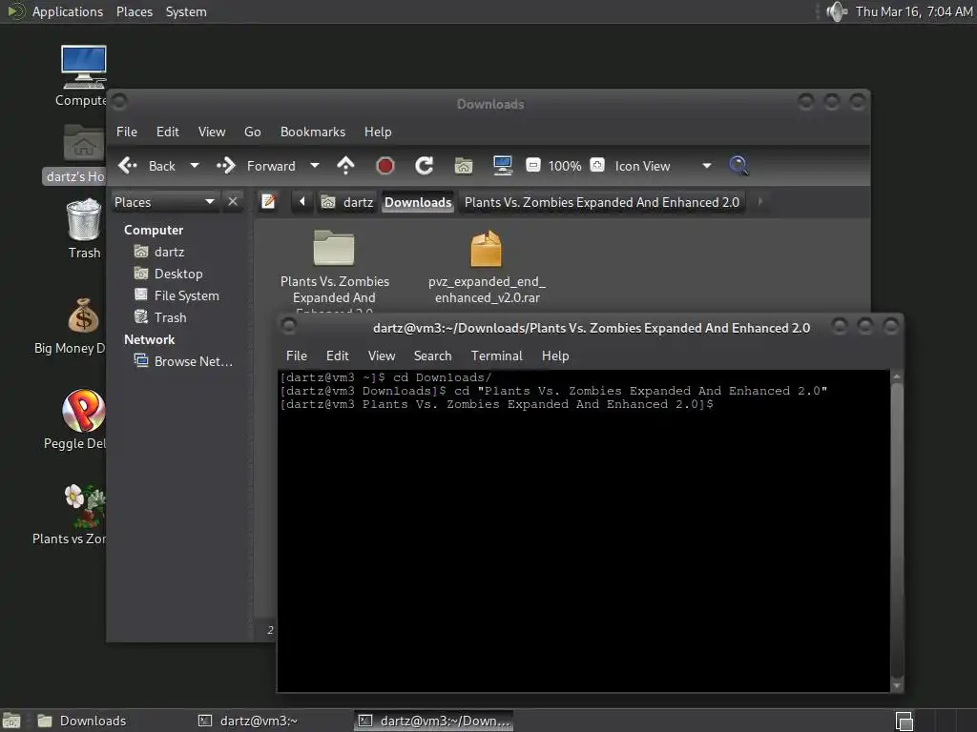Screen dimensions: 977x732
Task: Zoom out with the minus icon
Action: (532, 166)
